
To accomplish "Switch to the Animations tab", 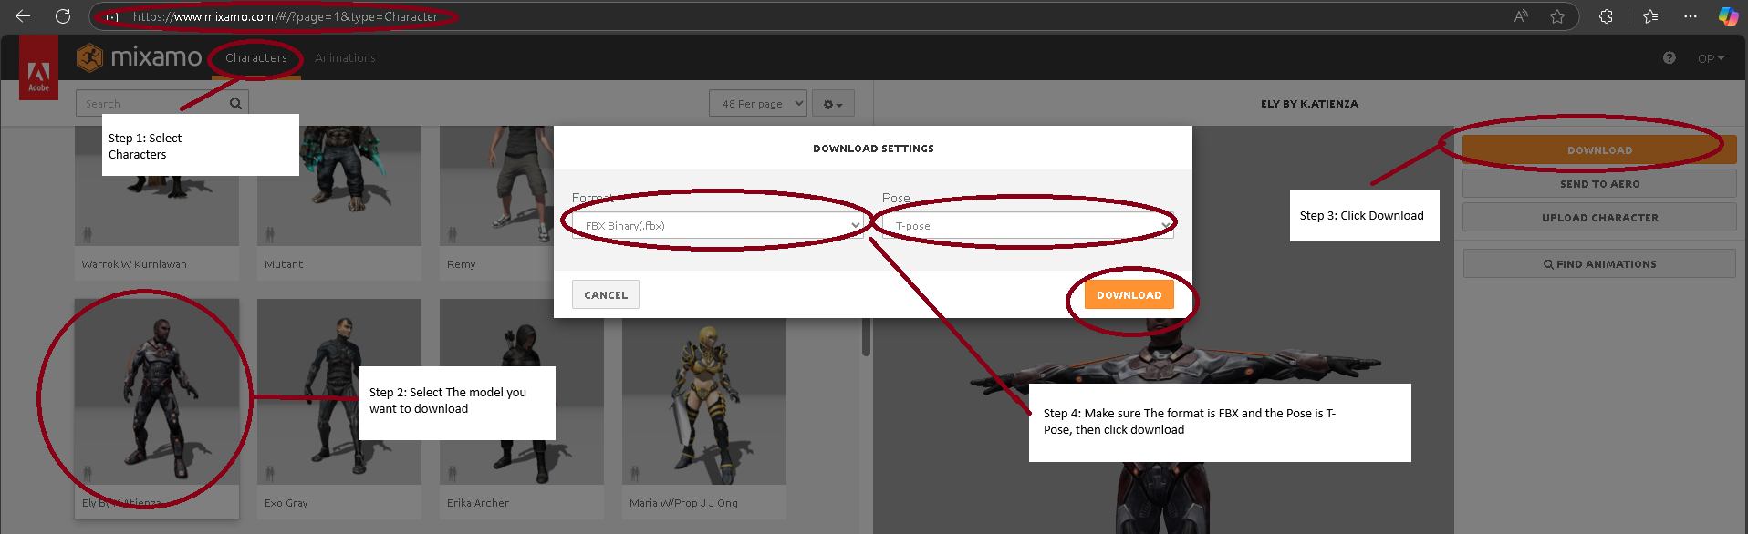I will [x=345, y=57].
